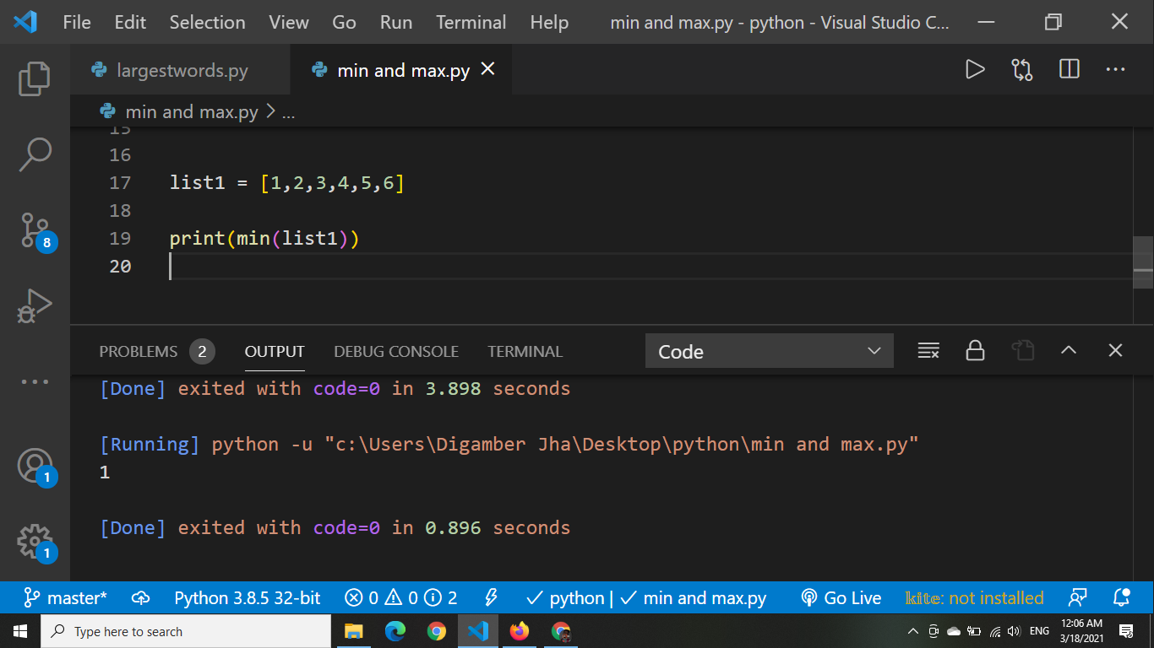This screenshot has height=648, width=1154.
Task: Open VS Code Settings via gear icon
Action: tap(35, 541)
